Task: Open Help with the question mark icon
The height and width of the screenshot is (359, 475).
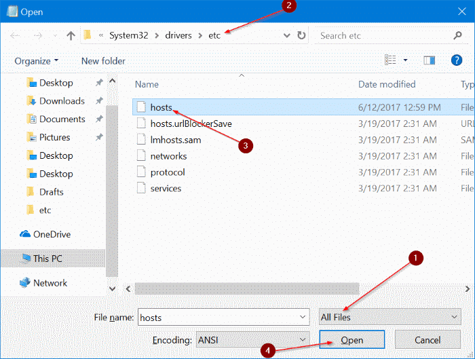Action: (457, 60)
